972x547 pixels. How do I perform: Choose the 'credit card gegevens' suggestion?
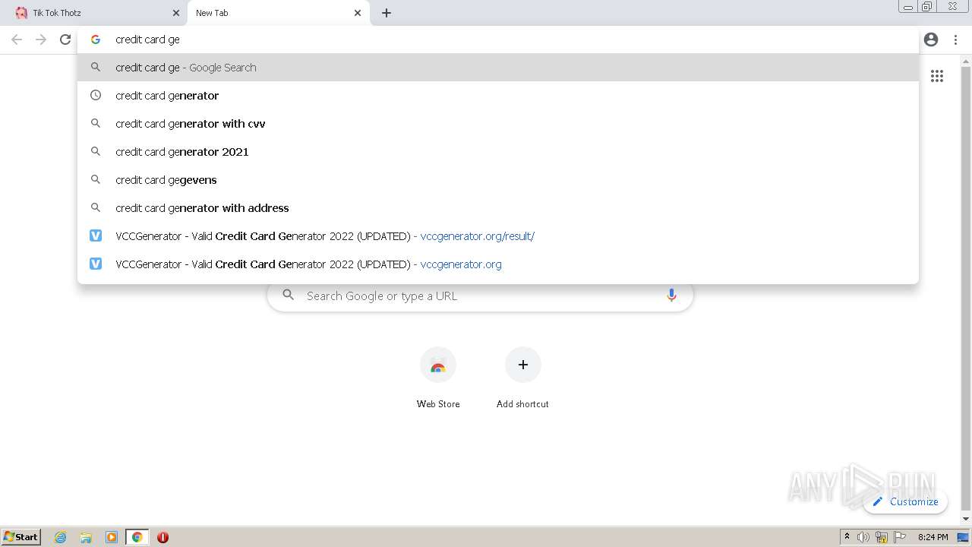point(498,180)
